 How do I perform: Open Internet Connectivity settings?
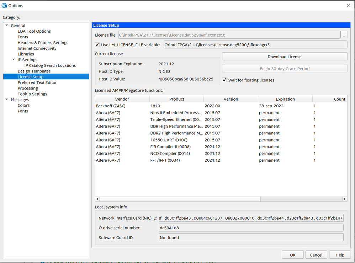37,48
